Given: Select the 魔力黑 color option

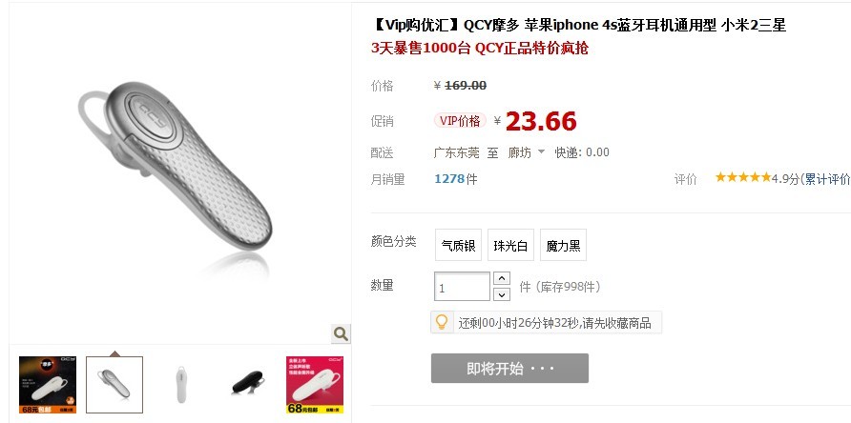Looking at the screenshot, I should [563, 245].
